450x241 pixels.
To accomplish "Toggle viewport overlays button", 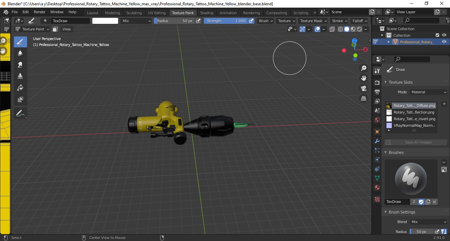I will [318, 29].
